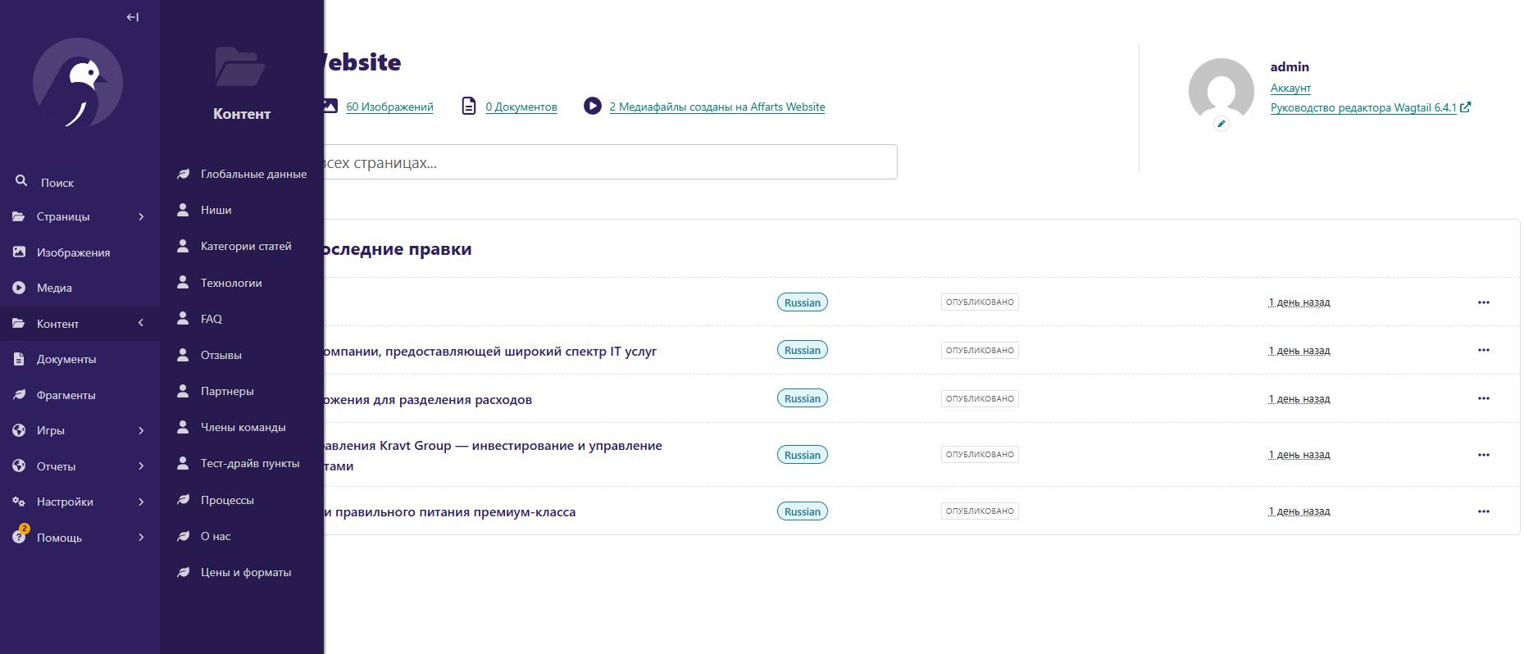Edit avatar using the pencil icon
1524x654 pixels.
(1221, 124)
